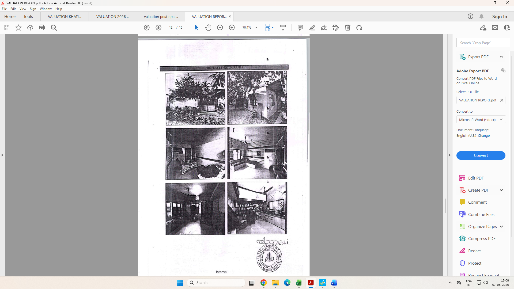Click the trash delete icon
The image size is (514, 289).
(347, 28)
